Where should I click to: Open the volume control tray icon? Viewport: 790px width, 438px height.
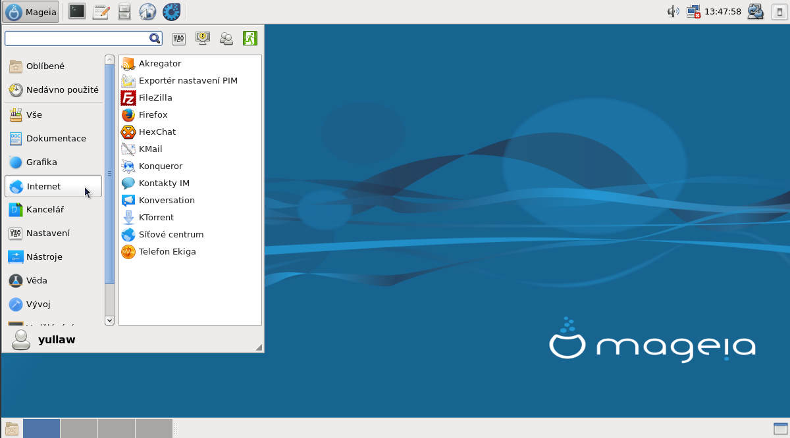(x=673, y=11)
